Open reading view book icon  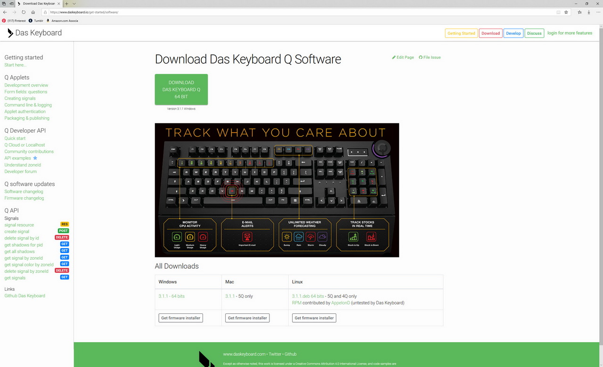coord(558,12)
